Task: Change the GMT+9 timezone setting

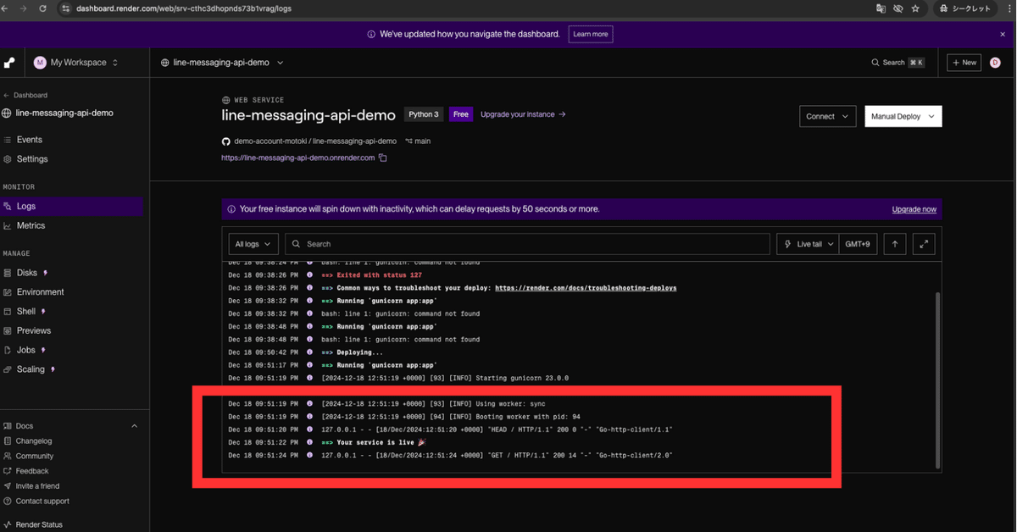Action: [x=858, y=244]
